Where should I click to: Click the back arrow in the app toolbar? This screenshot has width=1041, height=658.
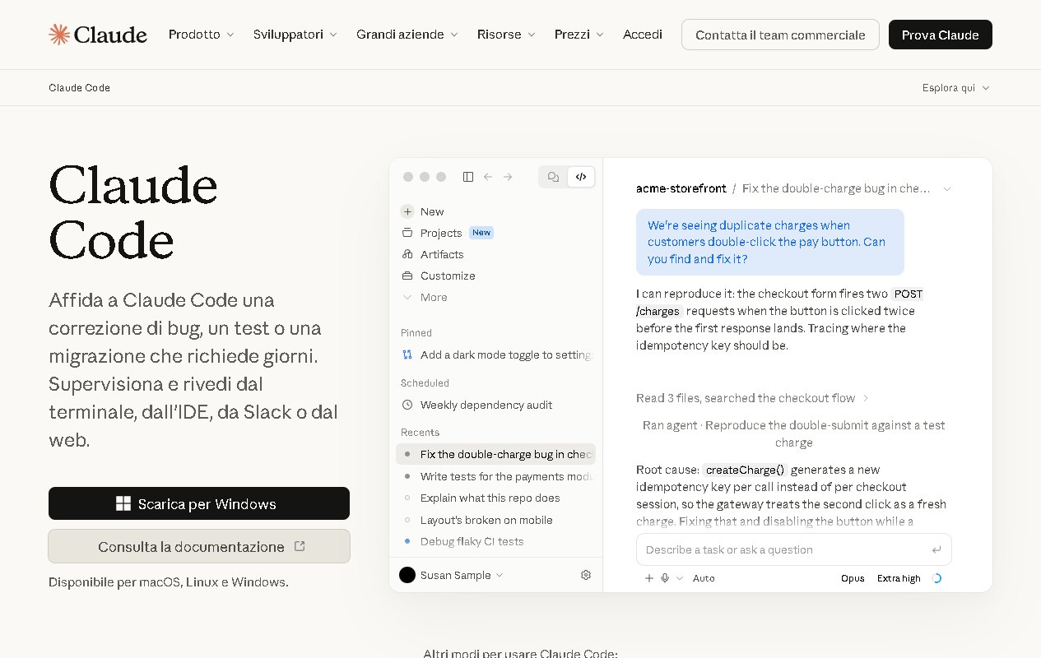click(488, 177)
